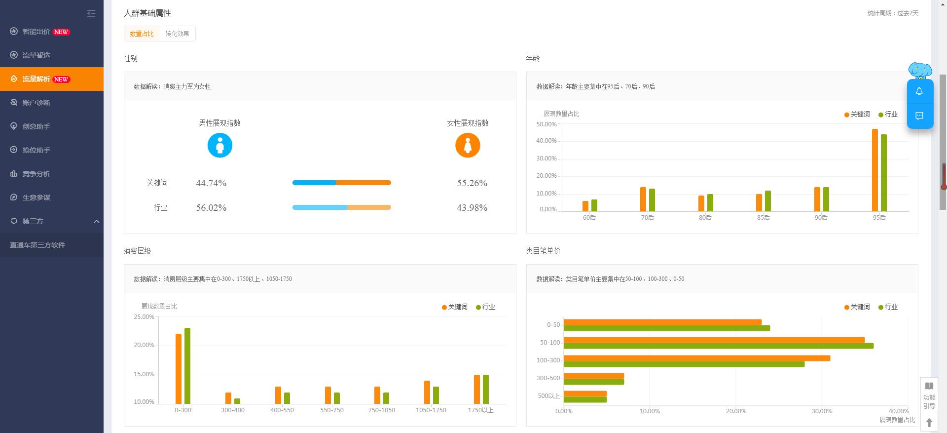Toggle 行业 legend in 类目笔单价 chart
947x433 pixels.
pos(888,307)
